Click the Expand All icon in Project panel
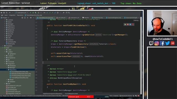177x99 pixels. click(x=25, y=18)
